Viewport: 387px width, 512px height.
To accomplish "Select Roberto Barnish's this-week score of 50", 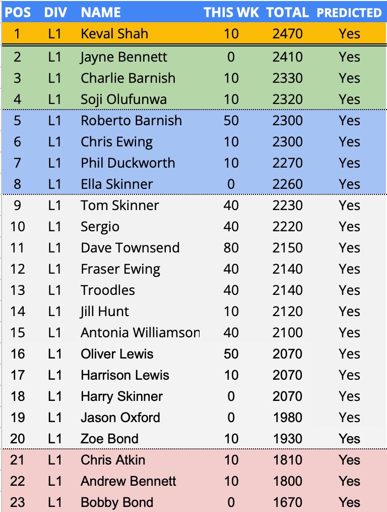I will click(x=231, y=121).
